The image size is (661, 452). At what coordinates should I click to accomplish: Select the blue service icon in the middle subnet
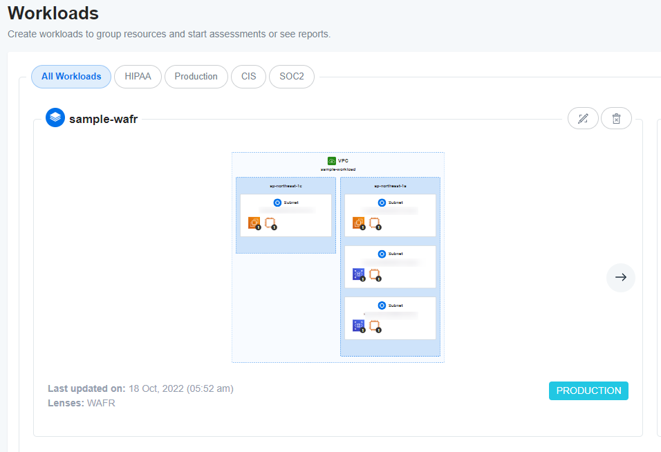point(357,274)
